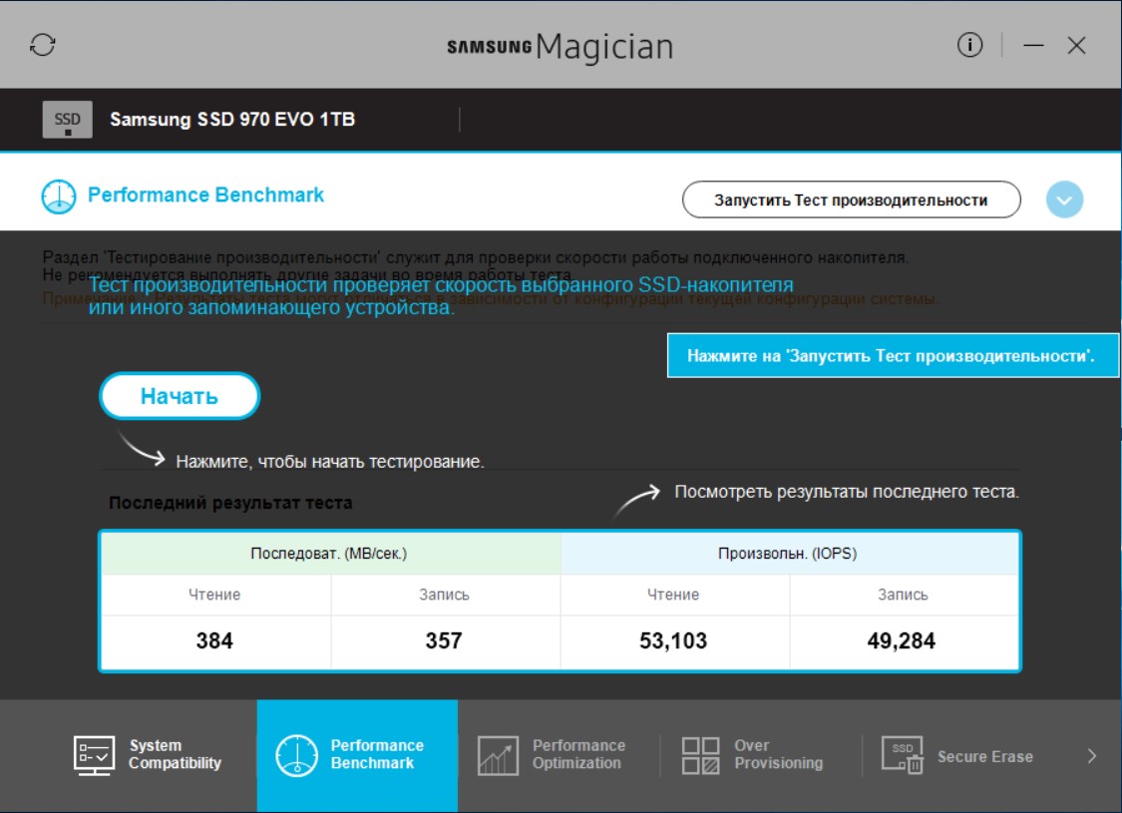The width and height of the screenshot is (1122, 813).
Task: Click random write value 49,284
Action: [902, 640]
